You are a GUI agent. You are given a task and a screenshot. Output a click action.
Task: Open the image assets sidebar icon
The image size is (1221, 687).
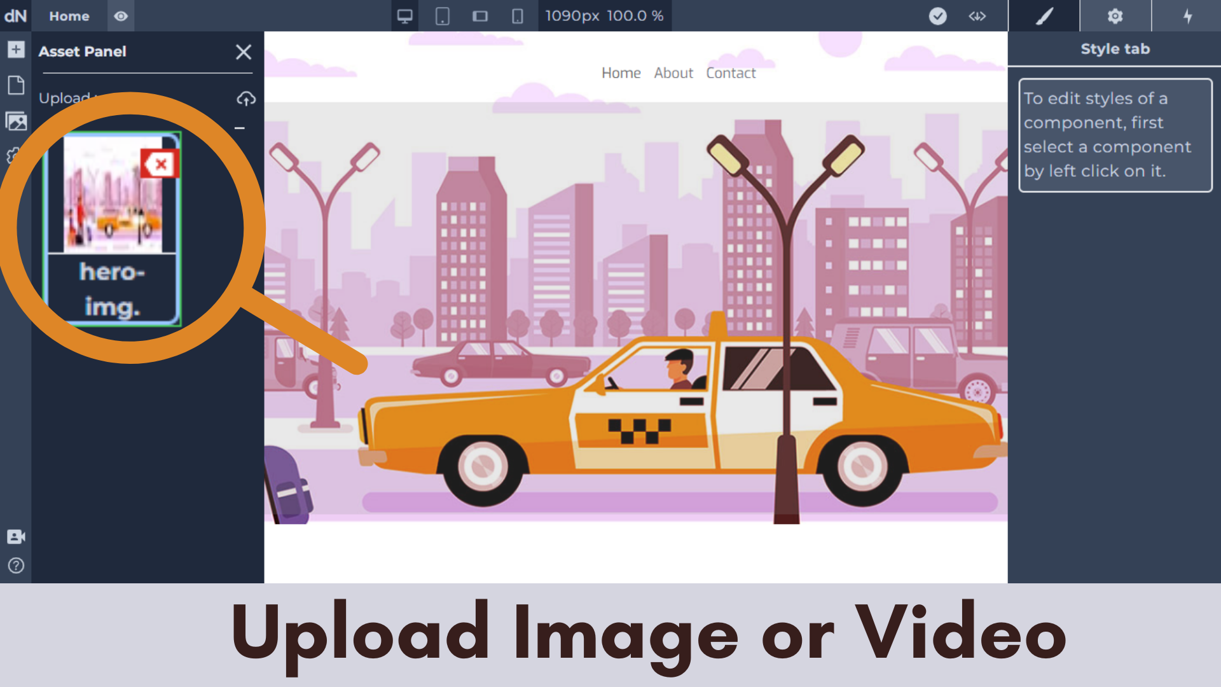click(x=16, y=121)
